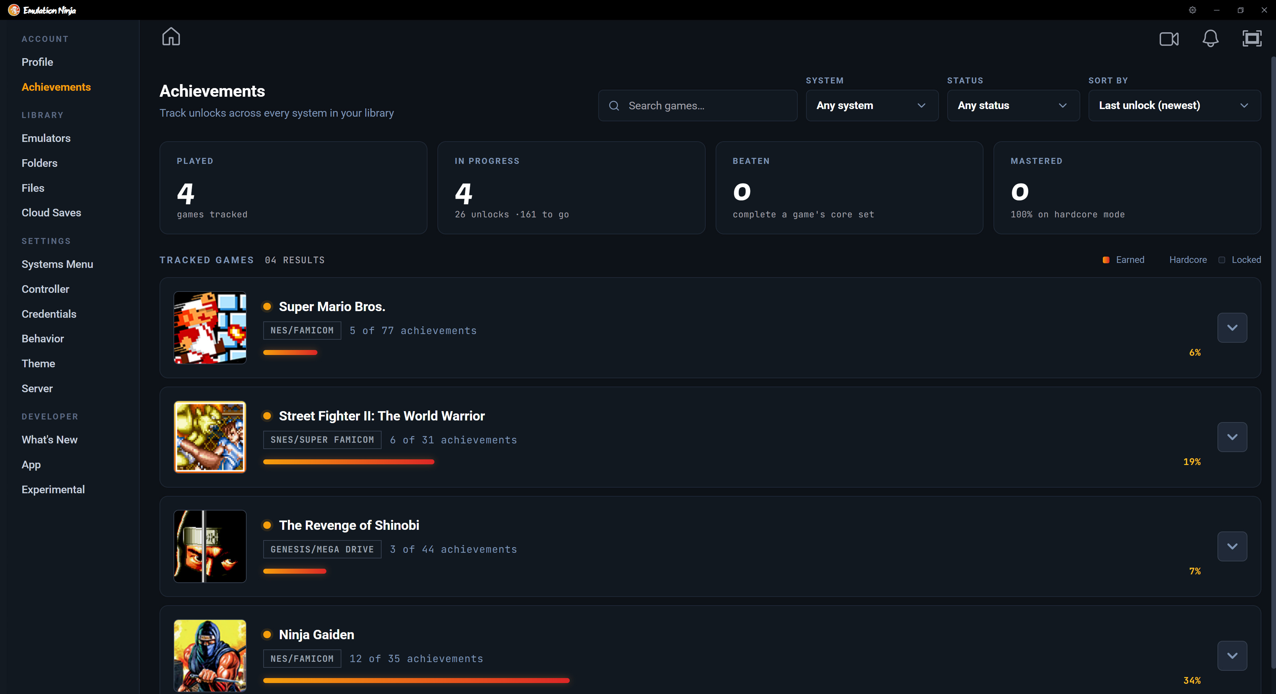Open the video recording camera icon
Screen dimensions: 1276x694
(1169, 39)
